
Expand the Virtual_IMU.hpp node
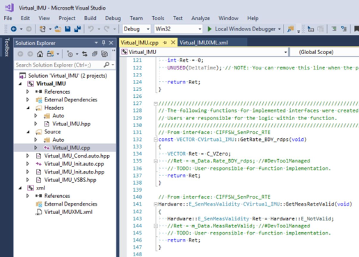pos(35,124)
